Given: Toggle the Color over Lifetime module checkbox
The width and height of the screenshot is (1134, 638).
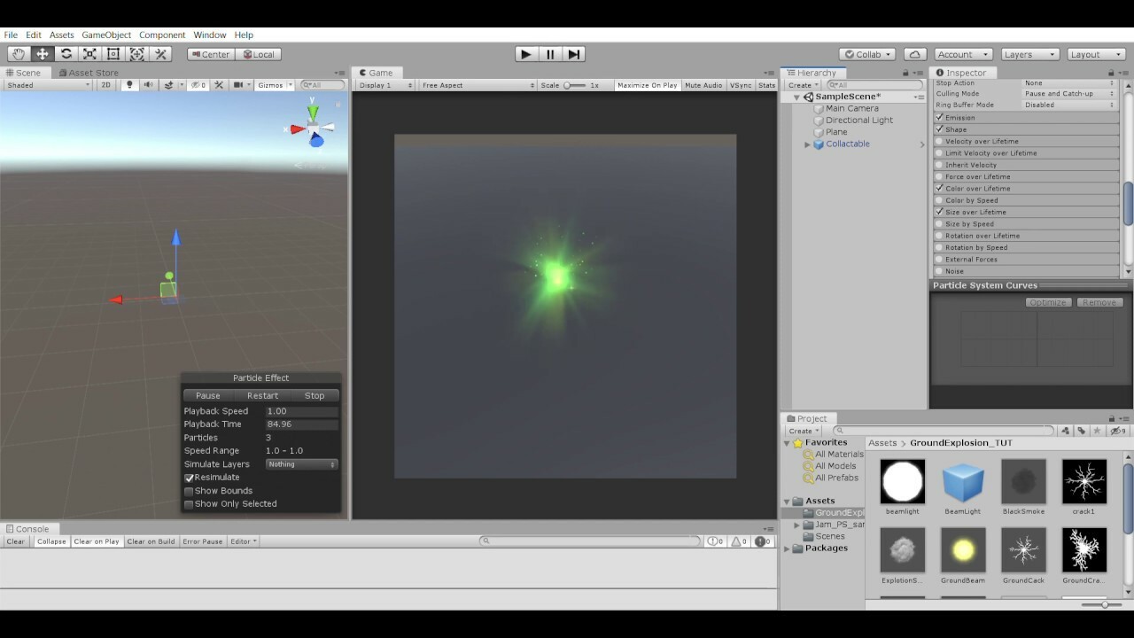Looking at the screenshot, I should pos(937,188).
